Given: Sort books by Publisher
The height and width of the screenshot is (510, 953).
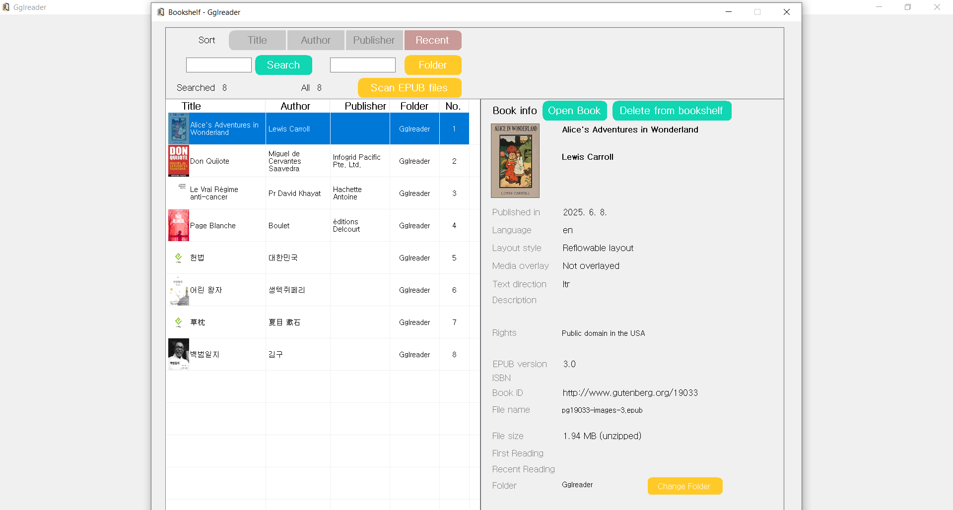Looking at the screenshot, I should pos(374,40).
